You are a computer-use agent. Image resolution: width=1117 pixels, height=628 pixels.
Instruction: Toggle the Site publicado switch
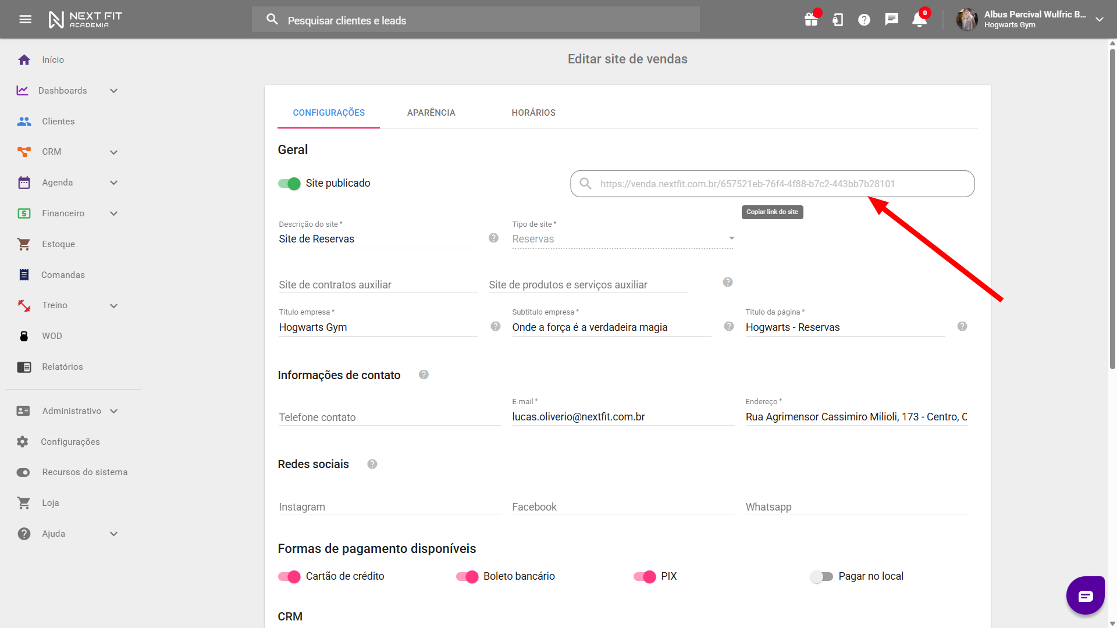tap(289, 184)
